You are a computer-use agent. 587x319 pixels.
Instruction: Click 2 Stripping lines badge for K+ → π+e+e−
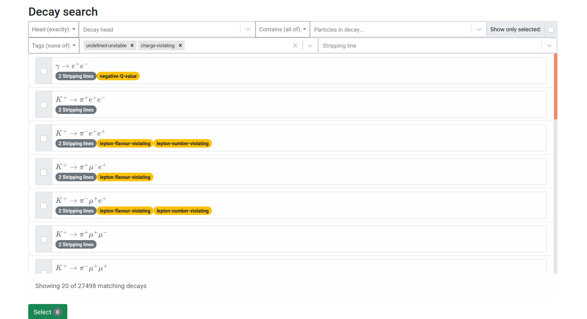(x=76, y=110)
